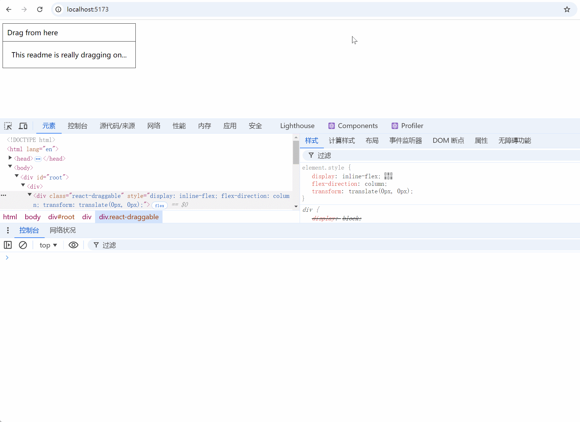Viewport: 580px width, 422px height.
Task: Bookmark this page with the star icon
Action: click(x=567, y=9)
